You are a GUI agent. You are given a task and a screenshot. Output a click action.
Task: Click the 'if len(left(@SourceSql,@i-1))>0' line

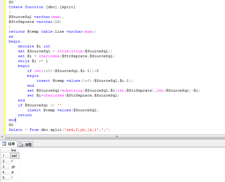[x=63, y=71]
